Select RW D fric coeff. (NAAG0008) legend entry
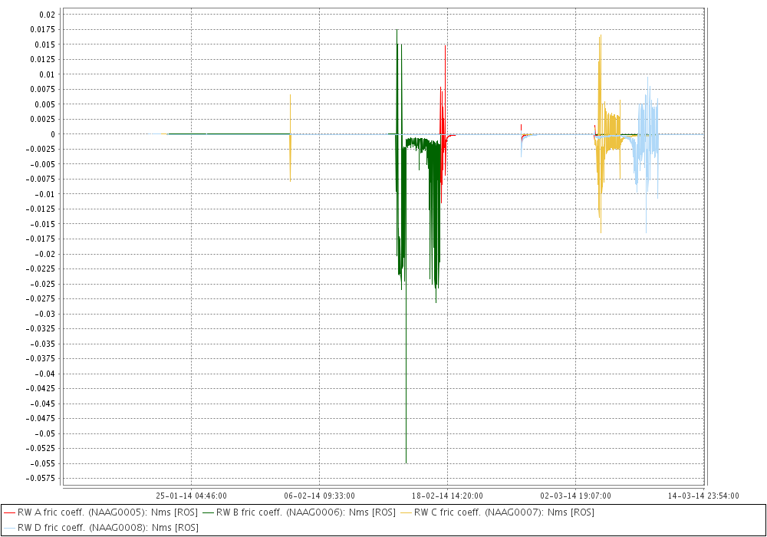The width and height of the screenshot is (767, 537). click(x=100, y=528)
